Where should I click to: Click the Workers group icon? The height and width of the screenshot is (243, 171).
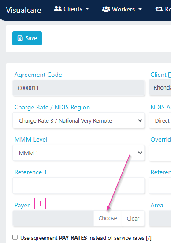coord(106,9)
